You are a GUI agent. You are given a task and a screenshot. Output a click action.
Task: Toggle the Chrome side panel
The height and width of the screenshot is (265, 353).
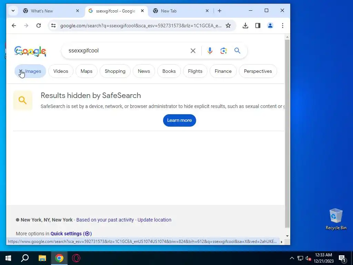pos(258,26)
